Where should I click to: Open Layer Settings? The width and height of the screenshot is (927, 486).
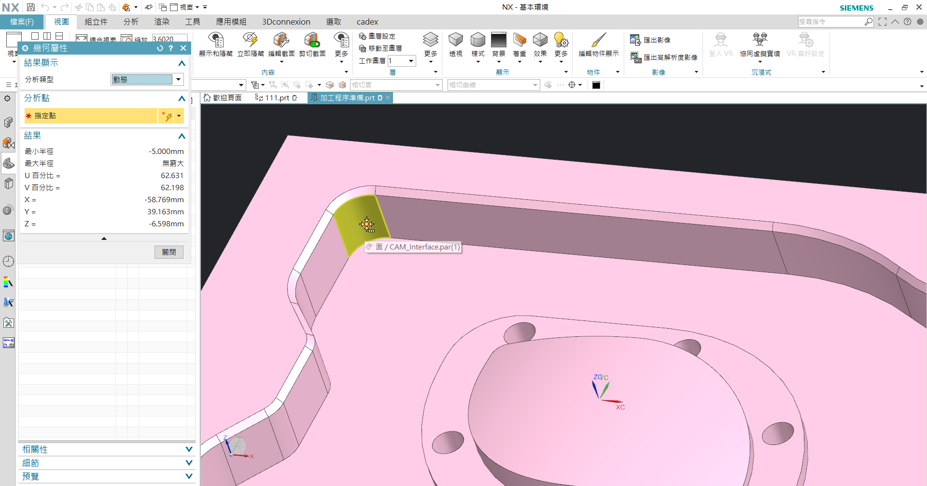click(x=377, y=36)
